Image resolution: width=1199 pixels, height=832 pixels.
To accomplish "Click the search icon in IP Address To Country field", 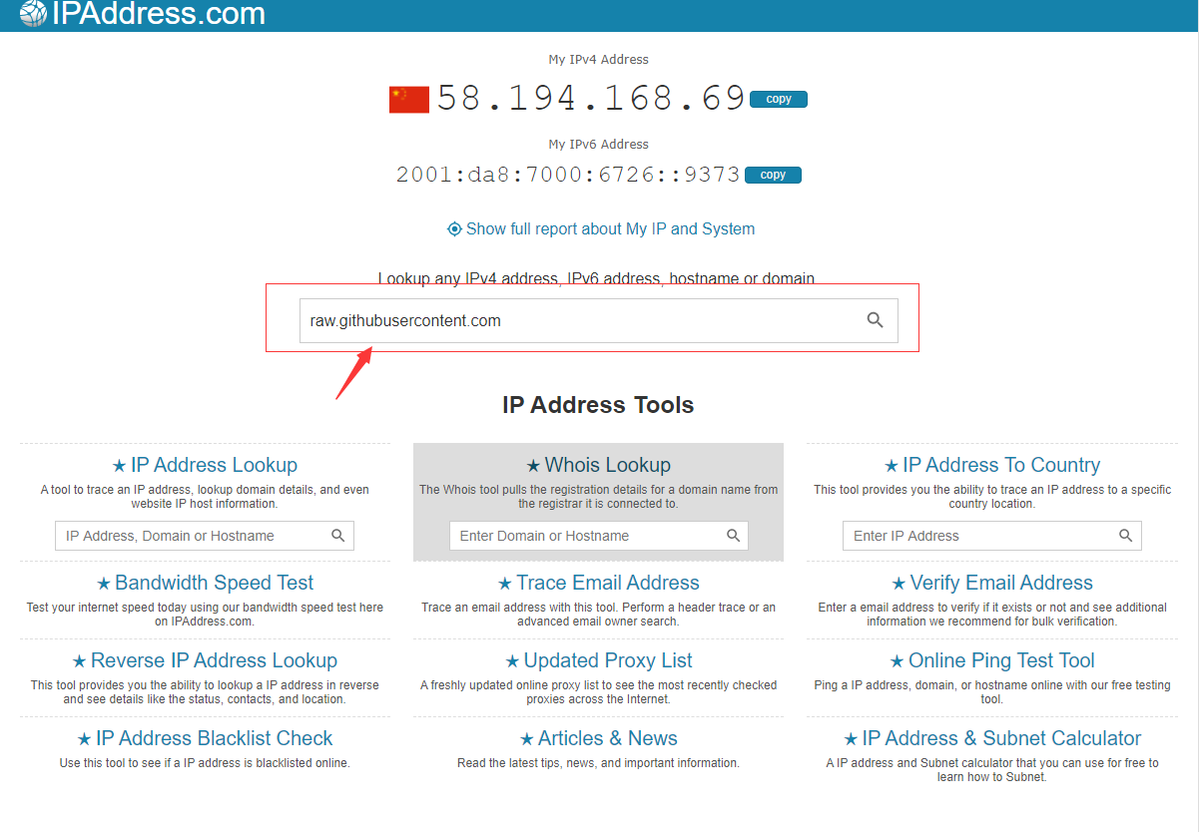I will click(1126, 536).
